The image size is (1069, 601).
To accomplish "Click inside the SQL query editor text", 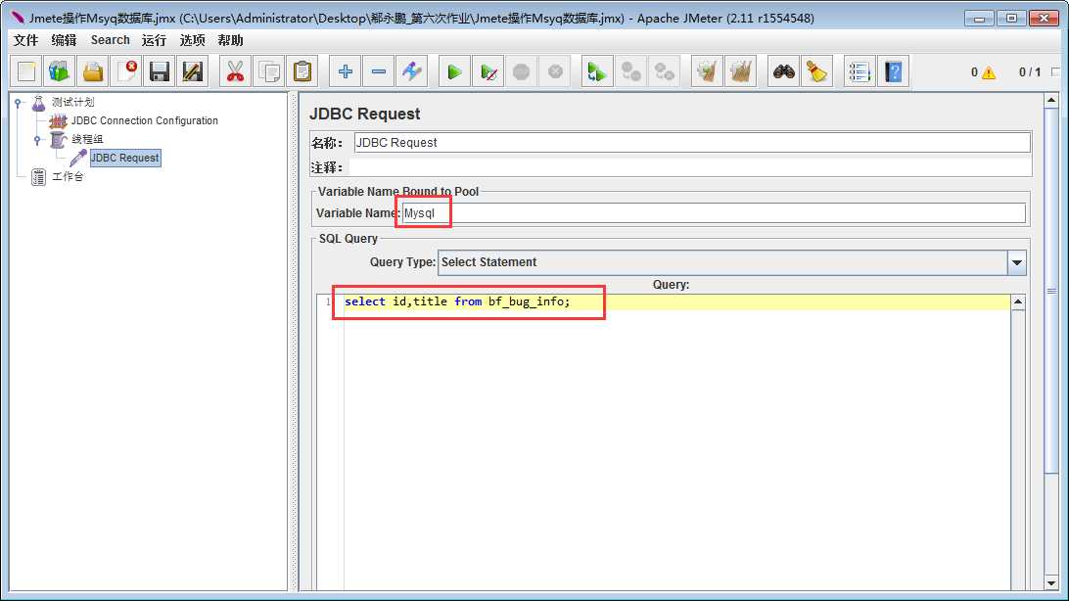I will 457,301.
